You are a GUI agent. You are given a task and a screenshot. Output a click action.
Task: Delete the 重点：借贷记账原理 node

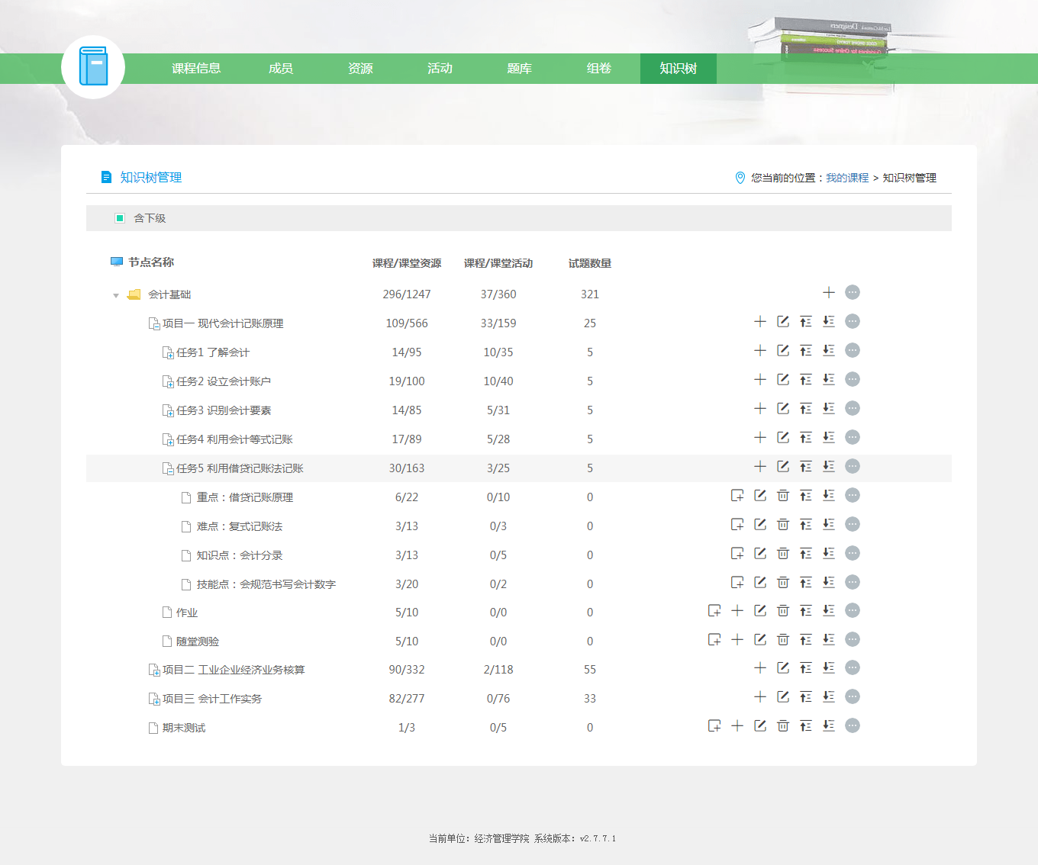tap(783, 495)
